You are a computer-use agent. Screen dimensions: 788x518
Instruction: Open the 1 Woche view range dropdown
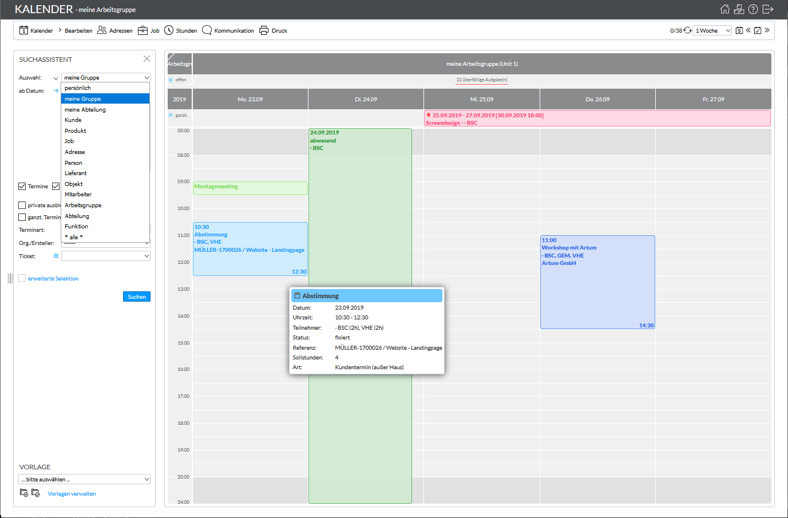[x=712, y=30]
